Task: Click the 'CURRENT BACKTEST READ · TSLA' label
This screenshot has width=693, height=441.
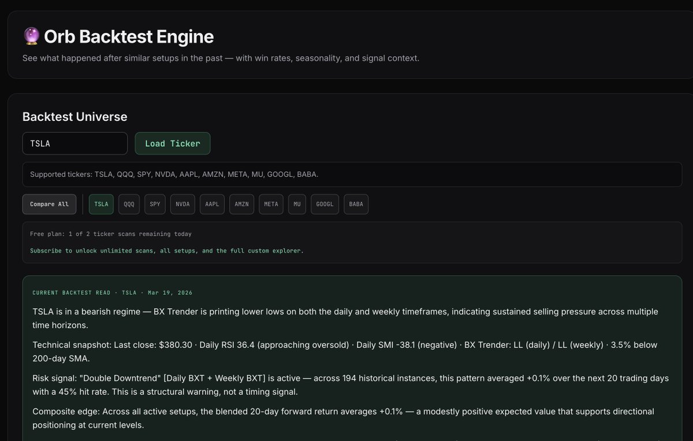Action: [x=113, y=293]
